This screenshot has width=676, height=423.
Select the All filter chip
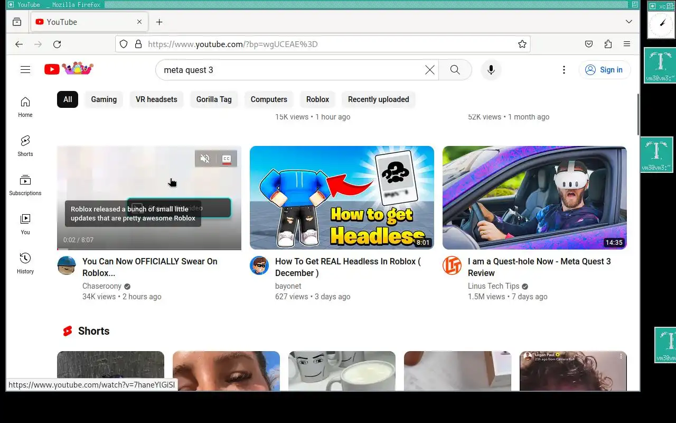(68, 99)
